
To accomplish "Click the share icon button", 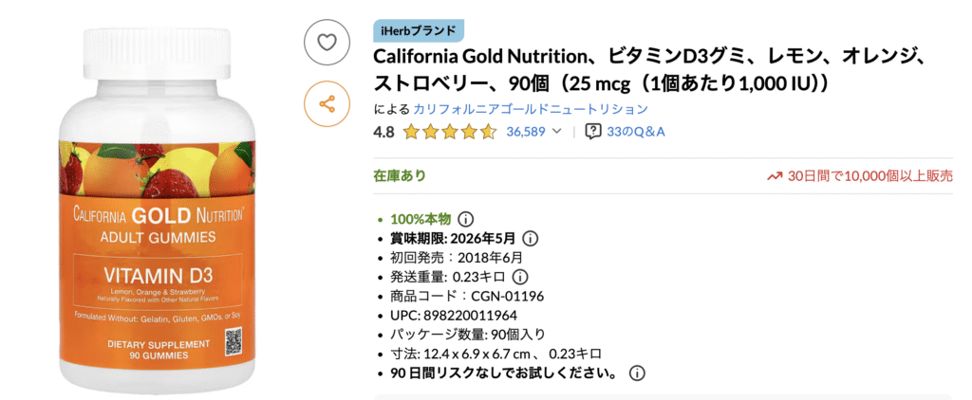I will (x=327, y=103).
